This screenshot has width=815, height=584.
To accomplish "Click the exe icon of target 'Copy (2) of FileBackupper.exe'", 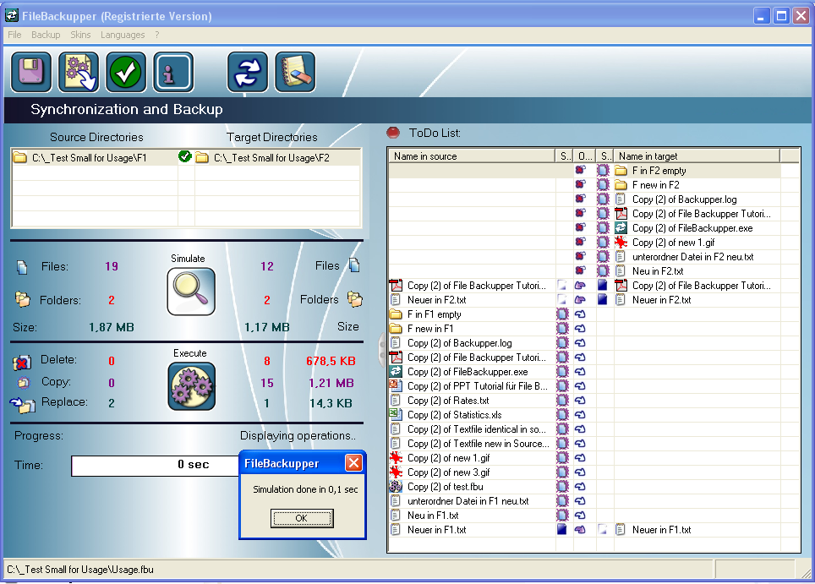I will [621, 227].
